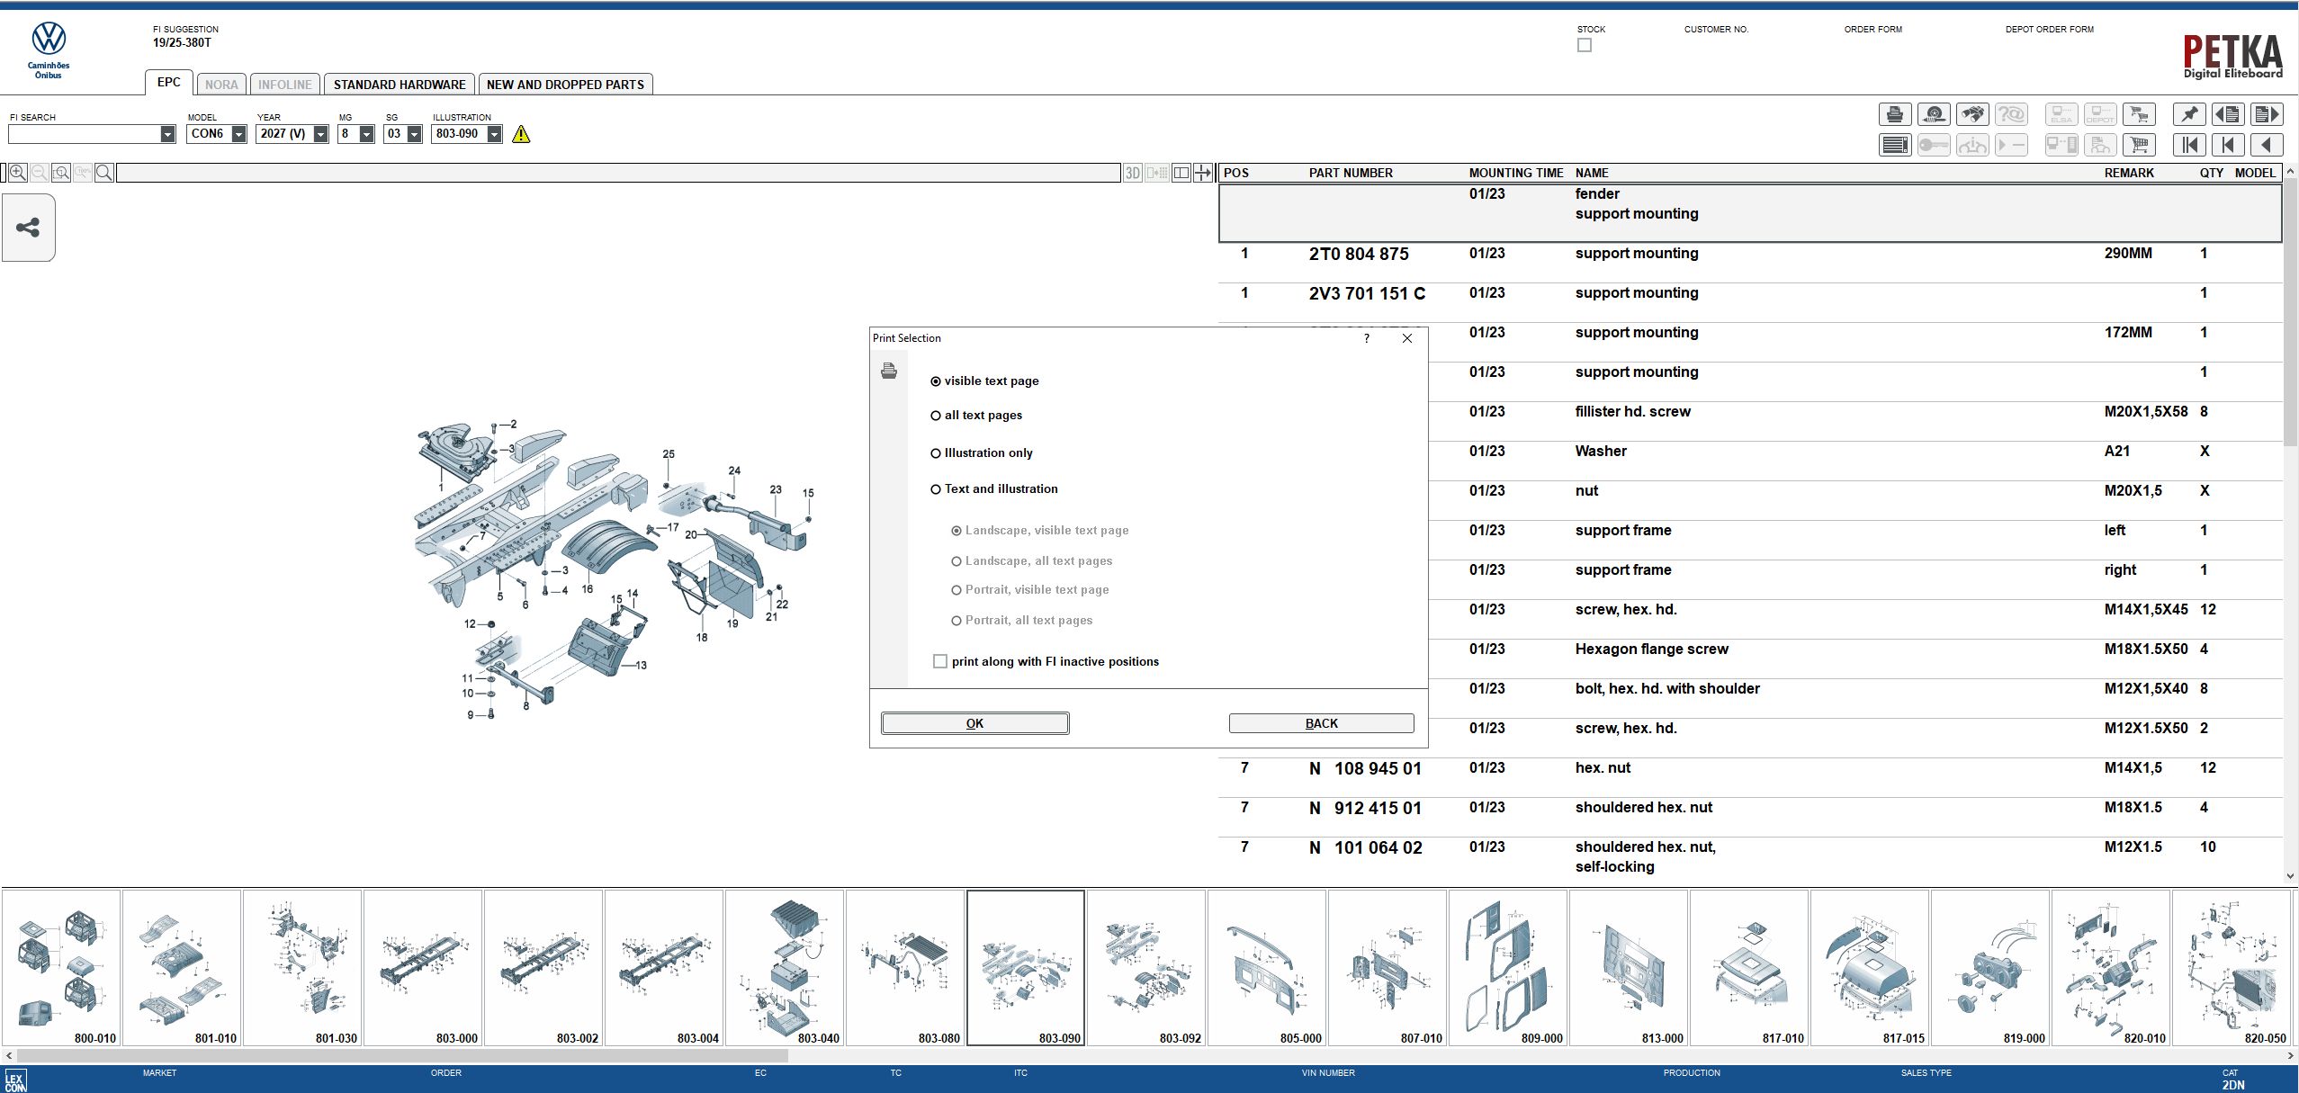Select the 'all text pages' radio option
Image resolution: width=2299 pixels, height=1093 pixels.
pyautogui.click(x=976, y=416)
